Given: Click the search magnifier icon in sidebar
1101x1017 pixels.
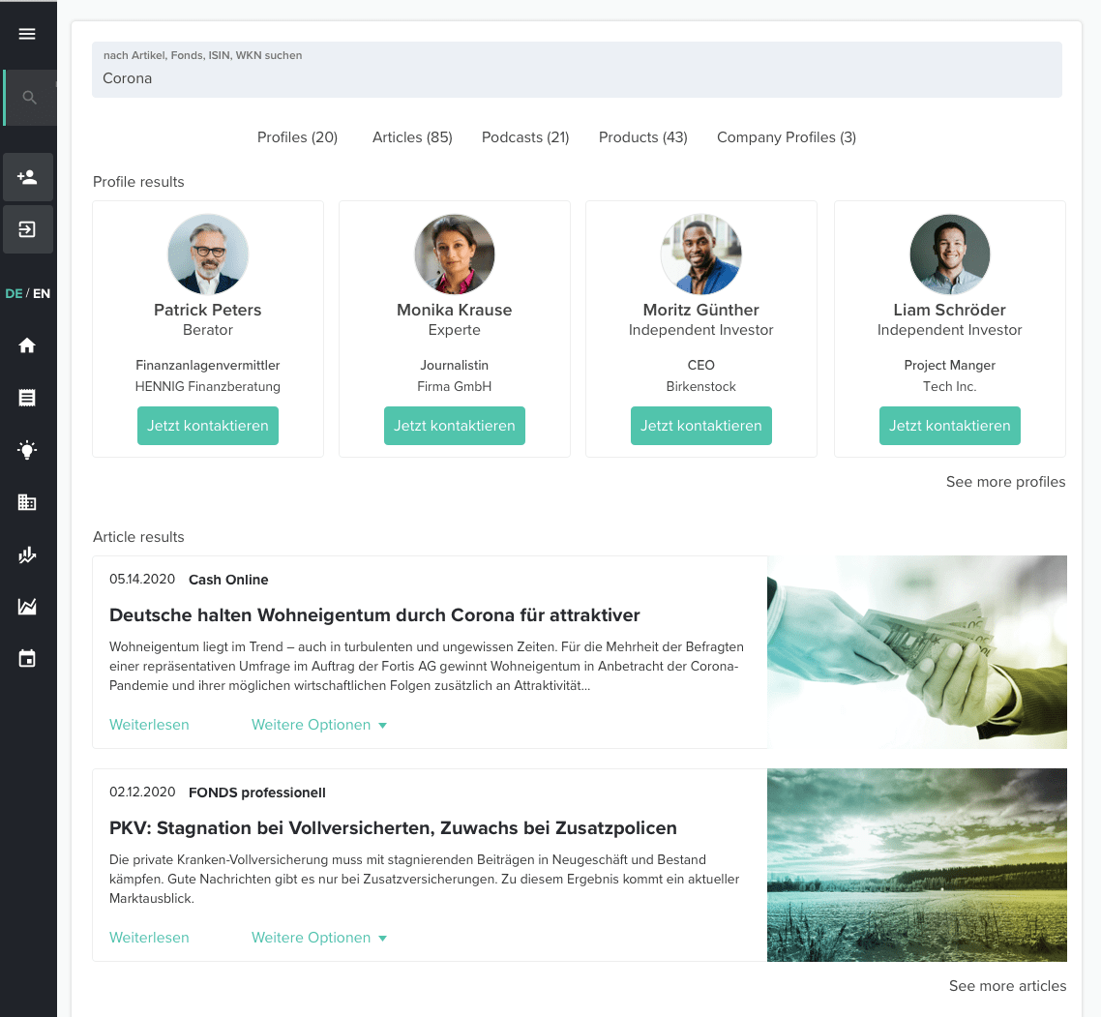Looking at the screenshot, I should (x=30, y=98).
